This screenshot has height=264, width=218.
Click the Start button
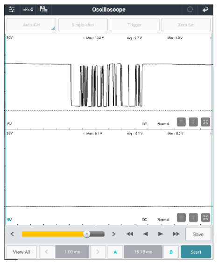pyautogui.click(x=196, y=252)
